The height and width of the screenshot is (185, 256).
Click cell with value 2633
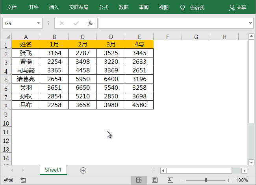139,62
